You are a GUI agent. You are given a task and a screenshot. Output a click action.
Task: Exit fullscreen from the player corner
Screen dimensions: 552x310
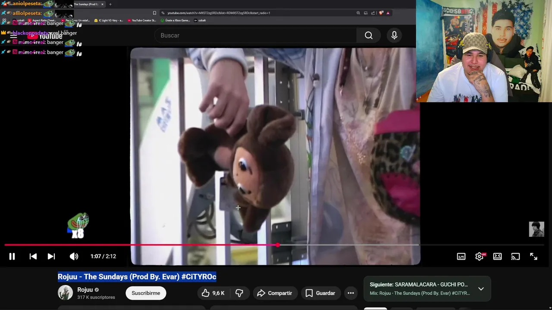point(533,257)
